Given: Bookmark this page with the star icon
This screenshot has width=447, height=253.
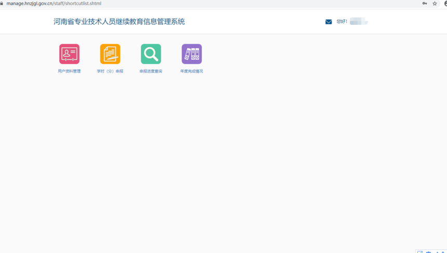Looking at the screenshot, I should pos(435,4).
